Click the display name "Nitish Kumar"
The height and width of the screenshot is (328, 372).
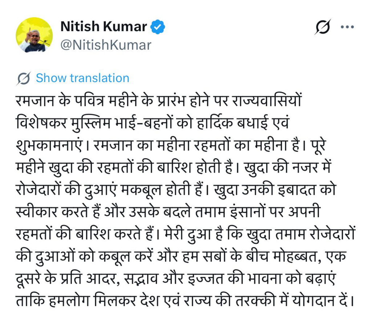pyautogui.click(x=104, y=27)
